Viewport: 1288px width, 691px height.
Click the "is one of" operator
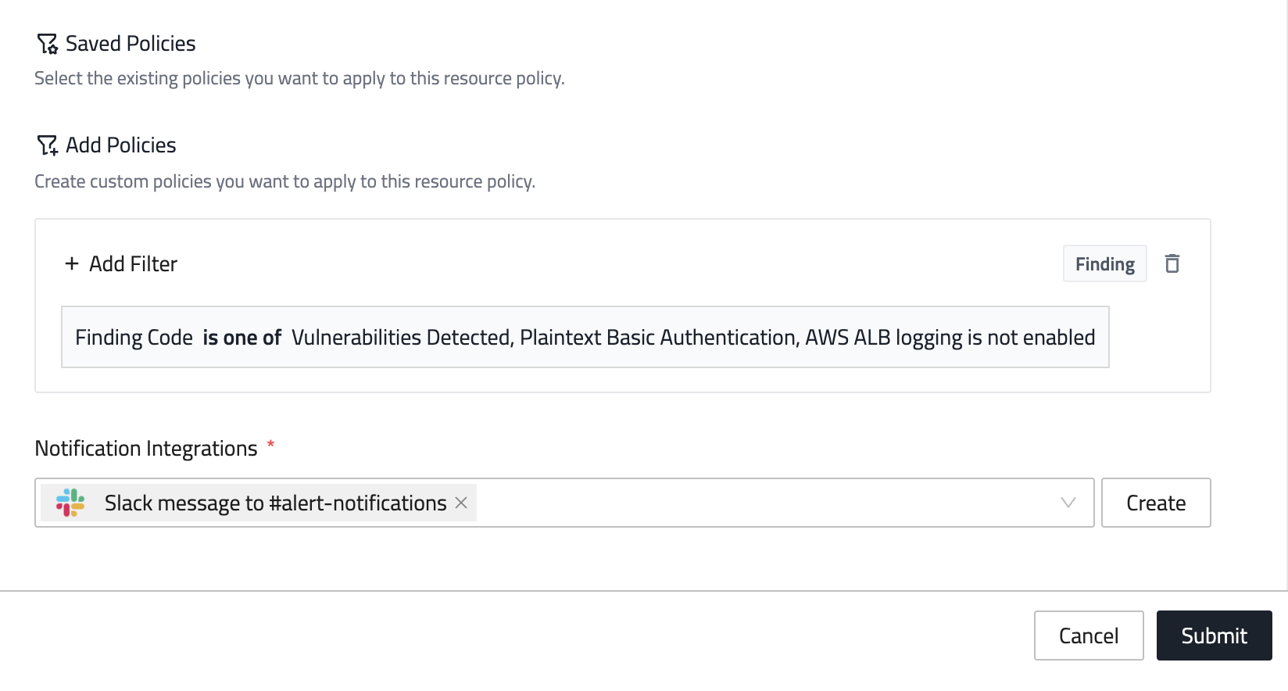click(241, 338)
